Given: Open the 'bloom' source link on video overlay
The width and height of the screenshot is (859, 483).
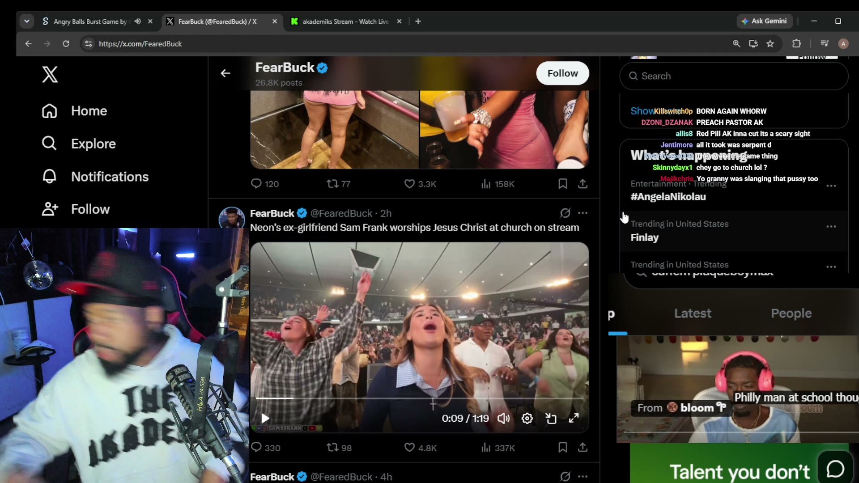Looking at the screenshot, I should pos(681,408).
